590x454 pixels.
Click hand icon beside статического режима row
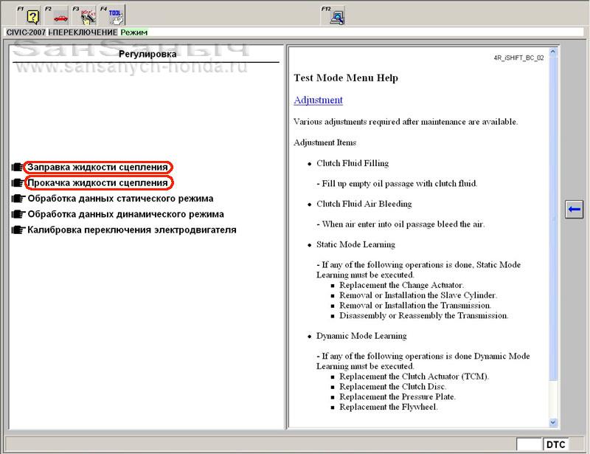tap(18, 199)
